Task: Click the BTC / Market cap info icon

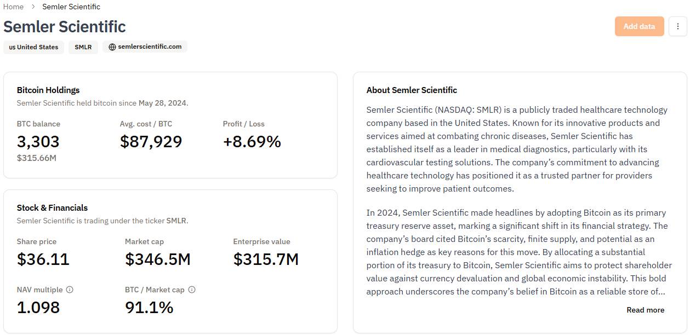Action: click(192, 290)
